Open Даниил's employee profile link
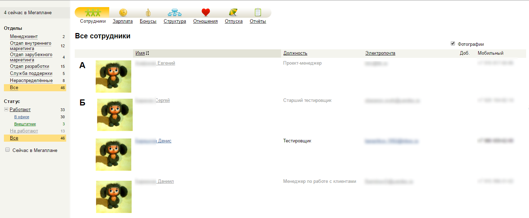Image resolution: width=529 pixels, height=218 pixels. tap(154, 181)
